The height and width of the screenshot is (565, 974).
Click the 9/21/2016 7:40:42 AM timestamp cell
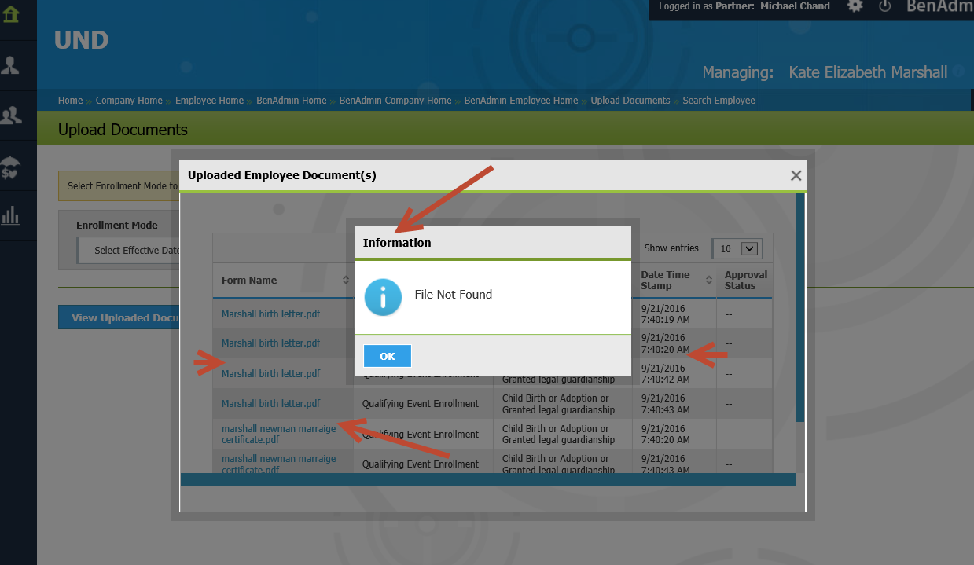click(x=674, y=374)
